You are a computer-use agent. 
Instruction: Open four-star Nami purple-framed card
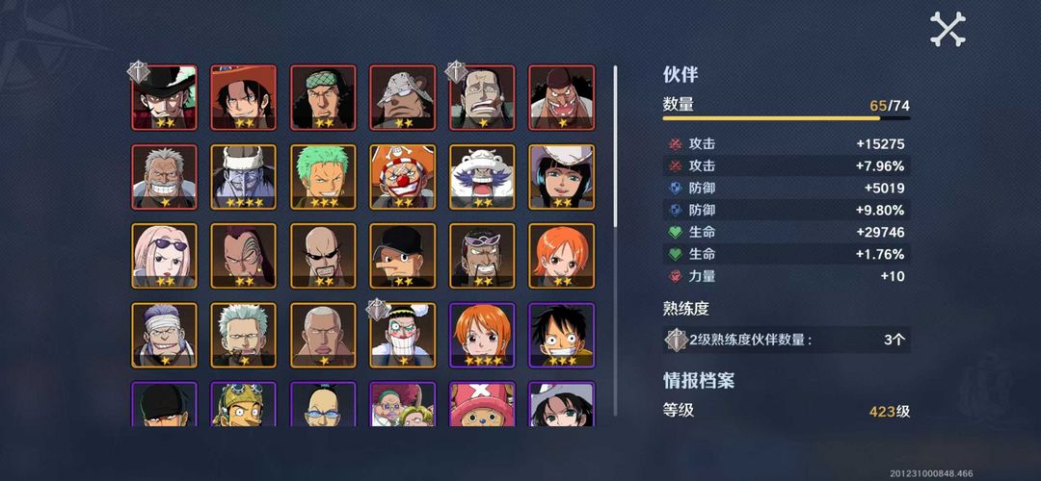click(483, 335)
